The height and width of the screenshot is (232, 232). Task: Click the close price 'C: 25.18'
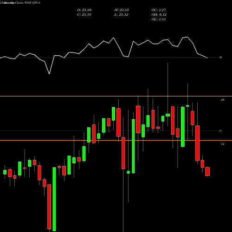[x=84, y=15]
